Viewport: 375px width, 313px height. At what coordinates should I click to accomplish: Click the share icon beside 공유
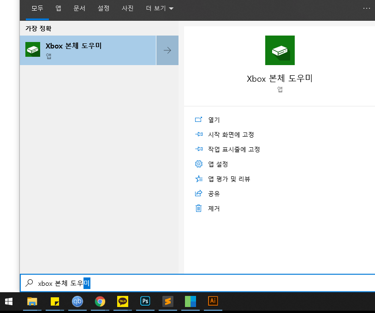pos(198,193)
